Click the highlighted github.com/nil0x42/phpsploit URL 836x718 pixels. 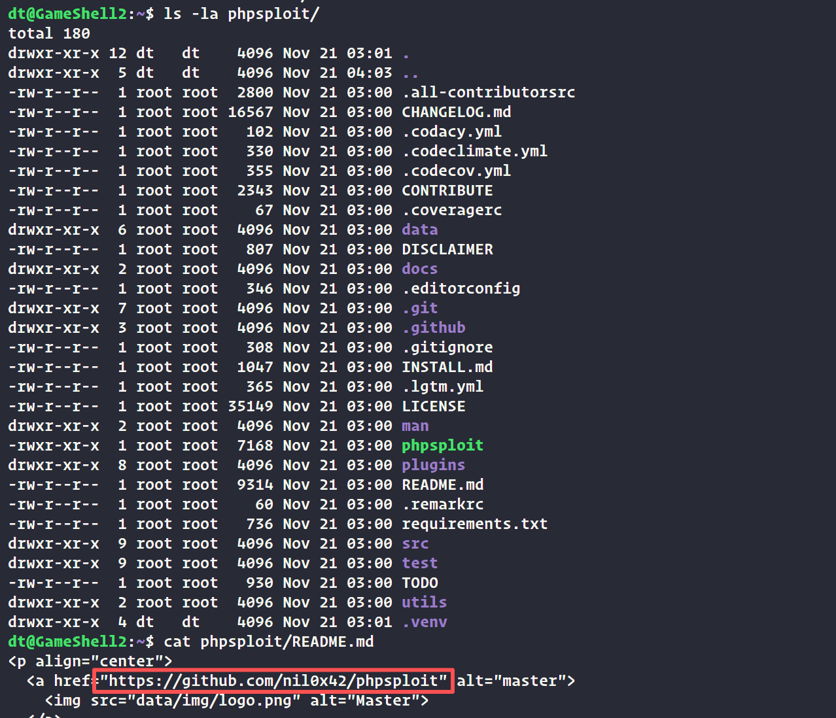273,681
